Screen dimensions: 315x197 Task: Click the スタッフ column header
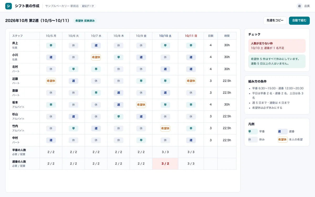tap(25, 36)
